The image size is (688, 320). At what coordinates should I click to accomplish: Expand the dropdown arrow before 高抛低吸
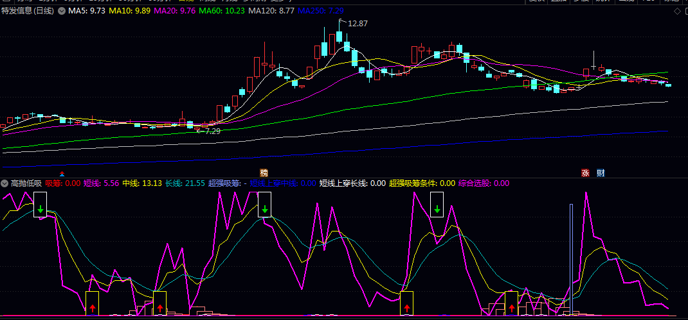click(x=5, y=183)
